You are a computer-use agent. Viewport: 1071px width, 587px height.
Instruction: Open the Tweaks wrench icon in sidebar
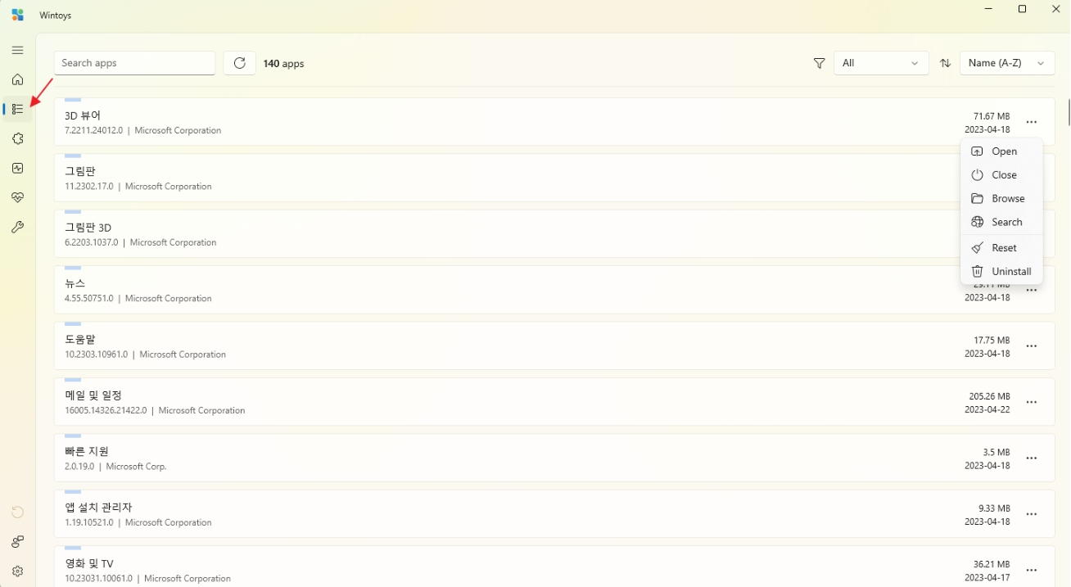(x=17, y=227)
